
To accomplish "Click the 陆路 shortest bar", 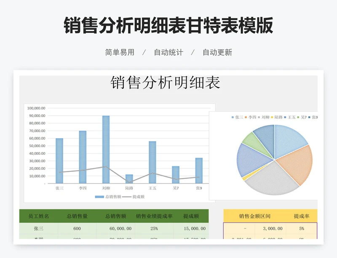I will coord(129,179).
